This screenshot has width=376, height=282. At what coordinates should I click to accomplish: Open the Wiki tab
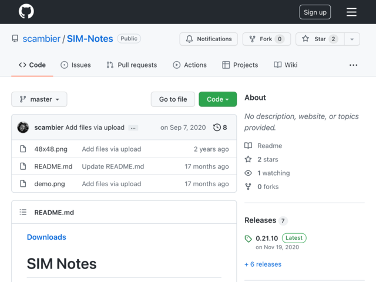click(286, 65)
